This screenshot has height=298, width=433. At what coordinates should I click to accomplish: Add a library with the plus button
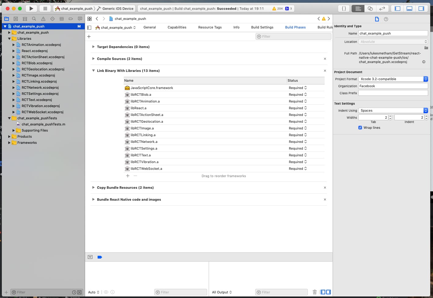[x=128, y=176]
